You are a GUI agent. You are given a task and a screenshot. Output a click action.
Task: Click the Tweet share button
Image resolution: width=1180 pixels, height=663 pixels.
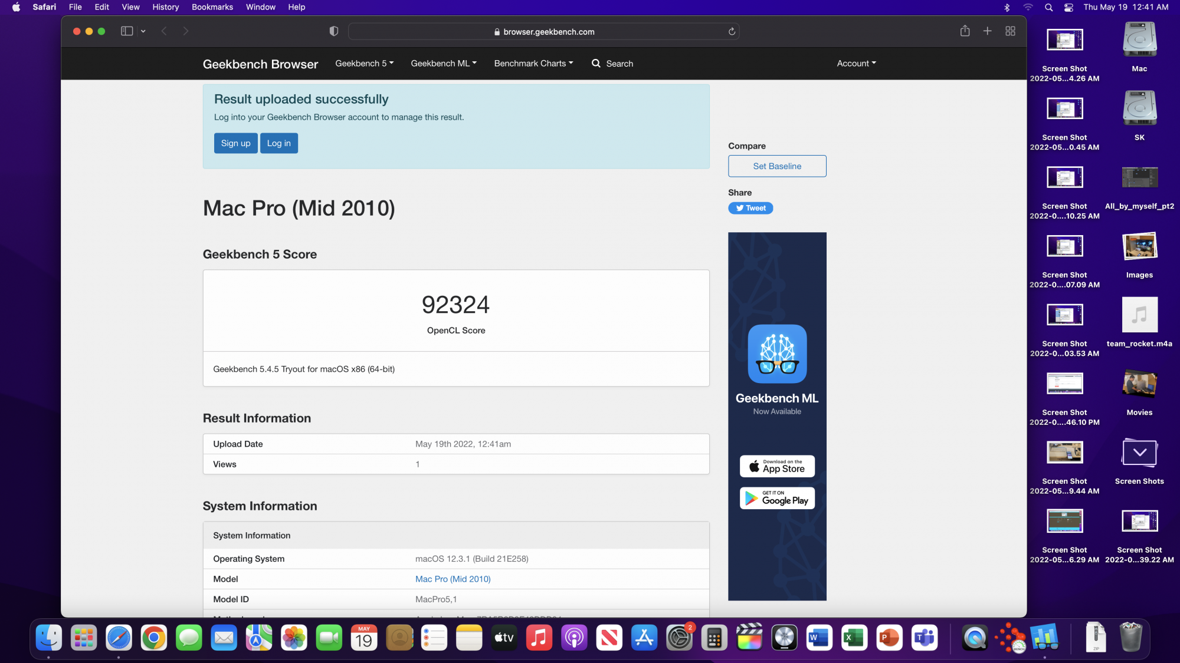(750, 208)
